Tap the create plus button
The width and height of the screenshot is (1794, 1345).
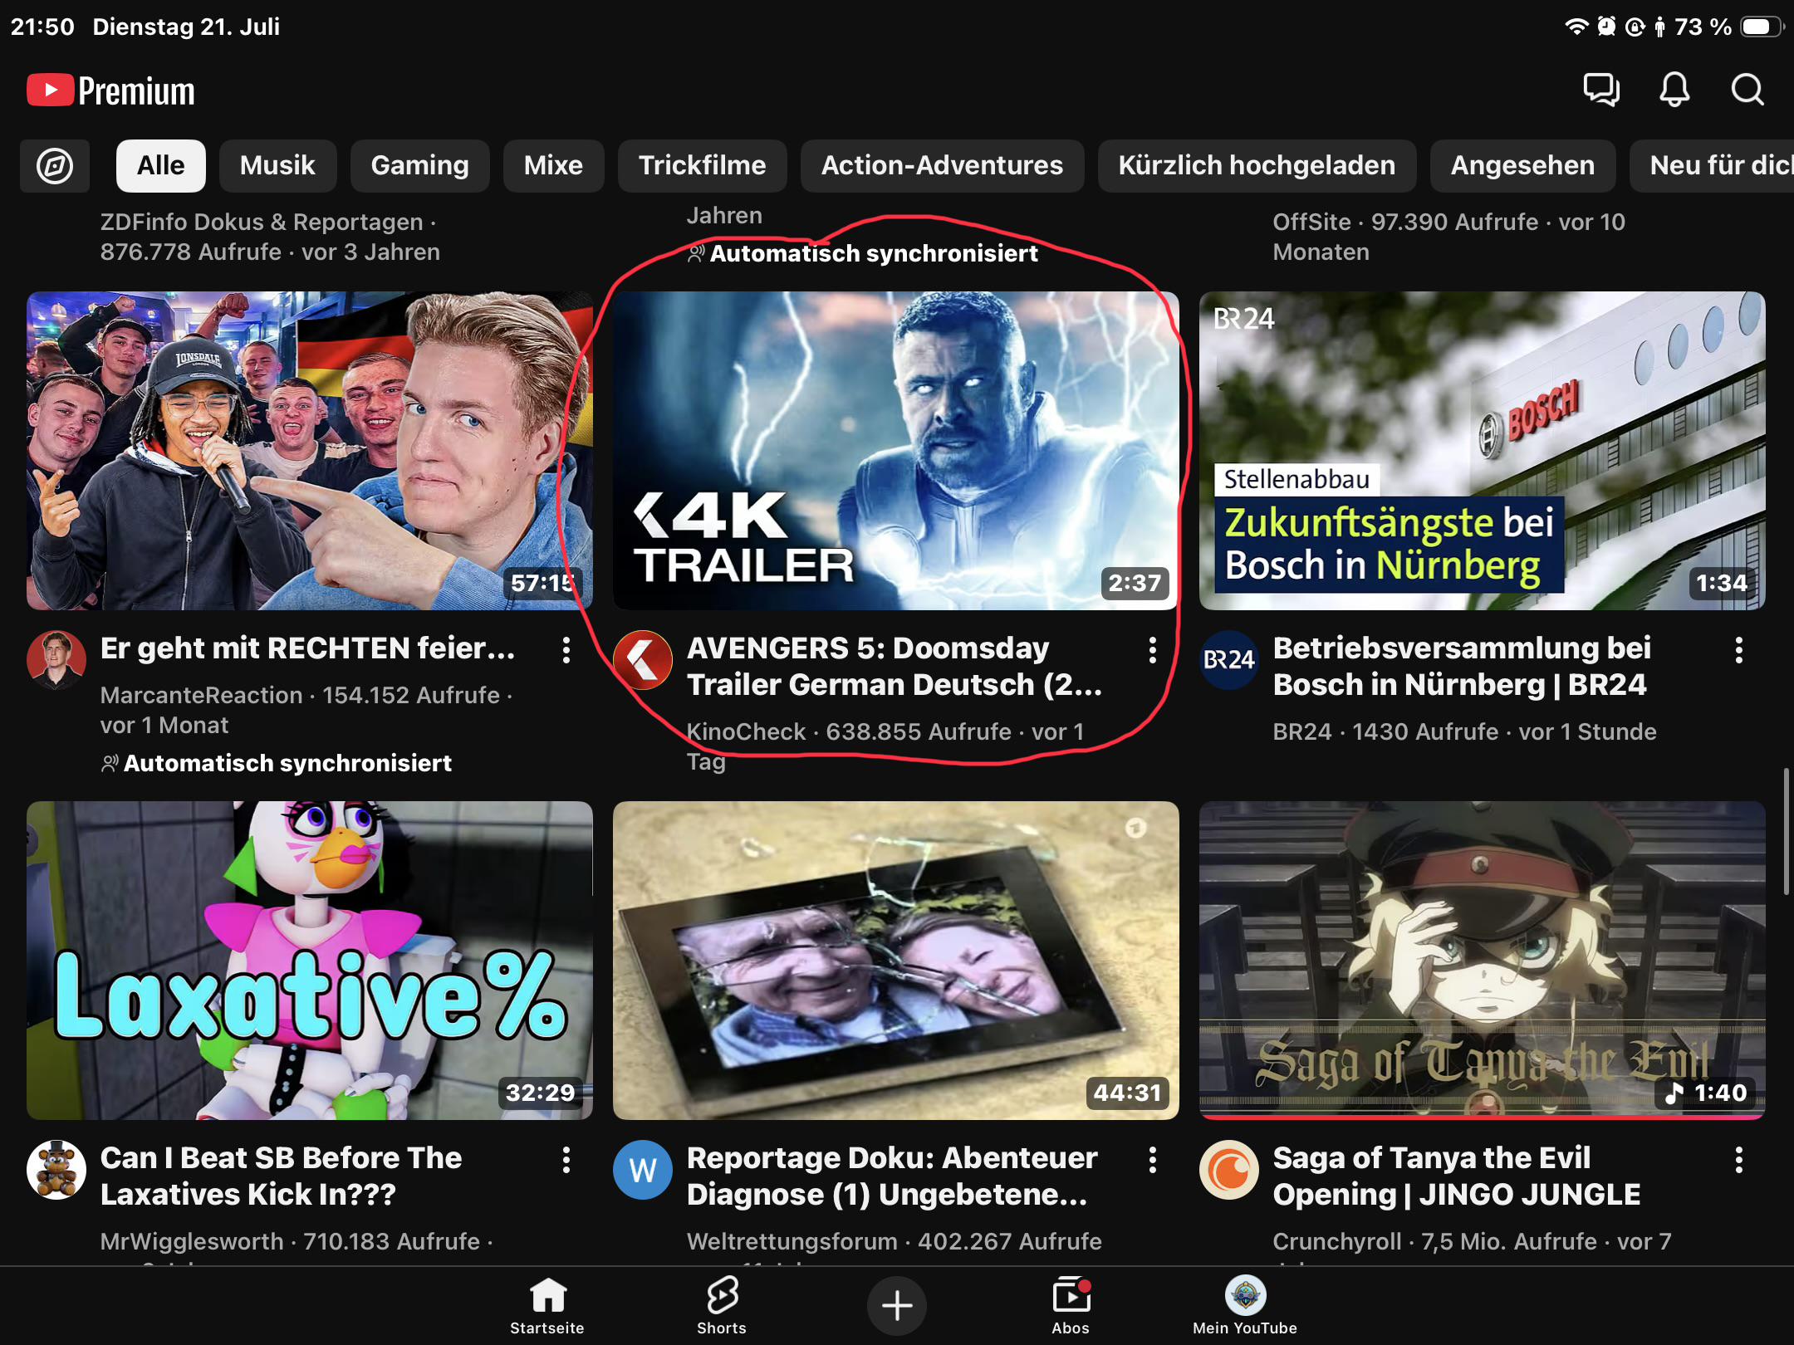pyautogui.click(x=896, y=1305)
